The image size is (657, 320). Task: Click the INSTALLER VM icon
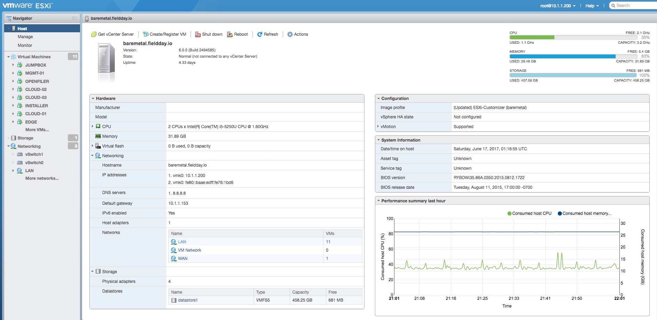click(x=20, y=106)
